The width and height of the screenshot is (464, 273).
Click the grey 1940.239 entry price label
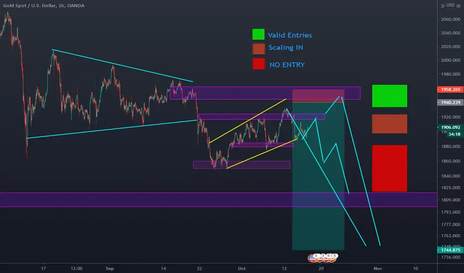coord(451,102)
